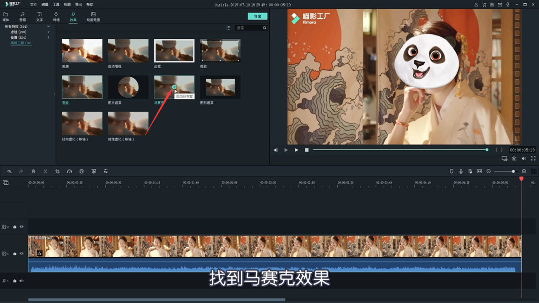Select the 图形遮罩 effect thumbnail
The height and width of the screenshot is (303, 539).
coord(220,87)
